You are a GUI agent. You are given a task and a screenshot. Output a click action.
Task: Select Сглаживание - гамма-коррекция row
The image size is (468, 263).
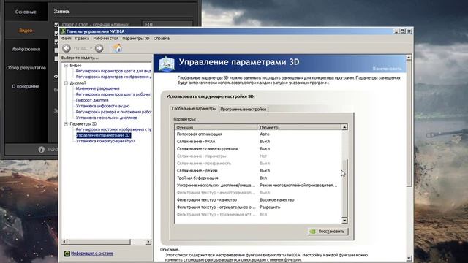point(258,149)
